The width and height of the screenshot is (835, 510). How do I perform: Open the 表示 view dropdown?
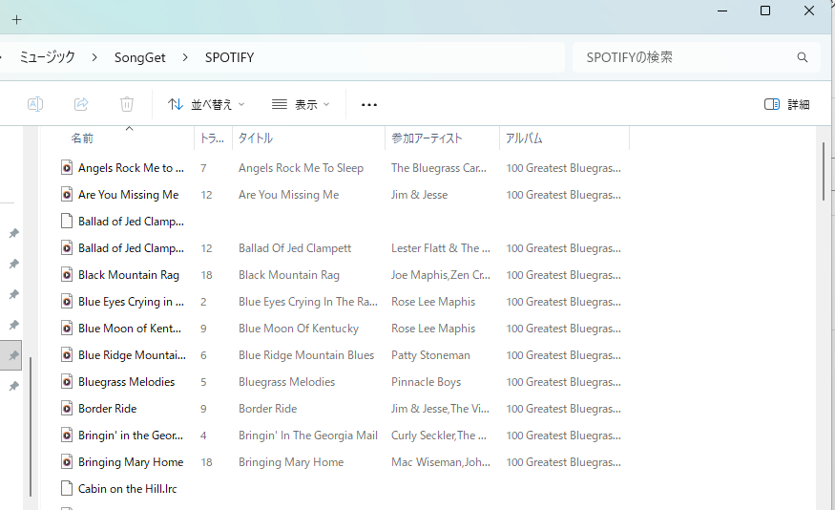click(x=301, y=104)
